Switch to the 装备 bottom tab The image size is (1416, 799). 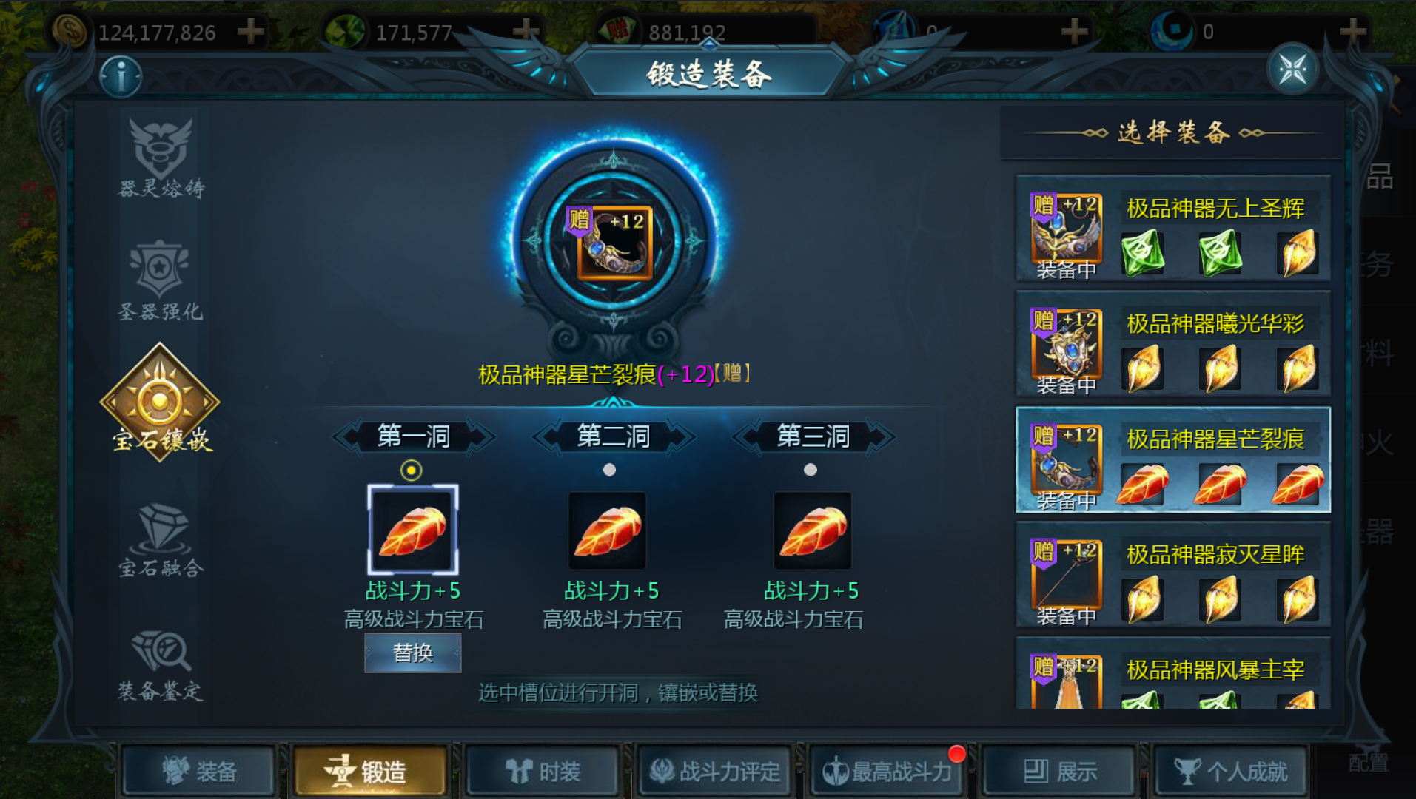[x=199, y=772]
